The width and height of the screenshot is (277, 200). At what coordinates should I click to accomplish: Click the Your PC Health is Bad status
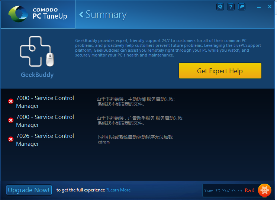[229, 191]
